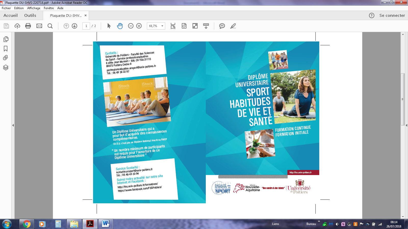Expand the left navigation pane arrow
Viewport: 408px width, 229px height.
click(x=13, y=125)
